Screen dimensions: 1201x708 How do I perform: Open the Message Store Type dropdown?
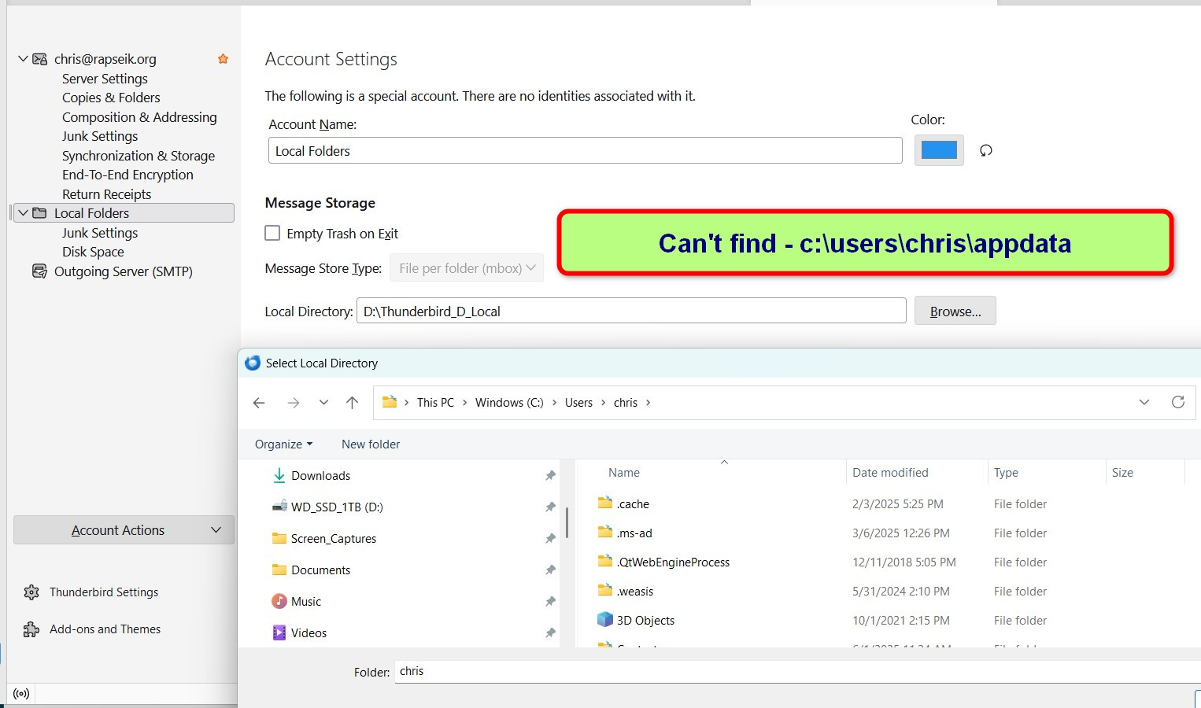[466, 268]
